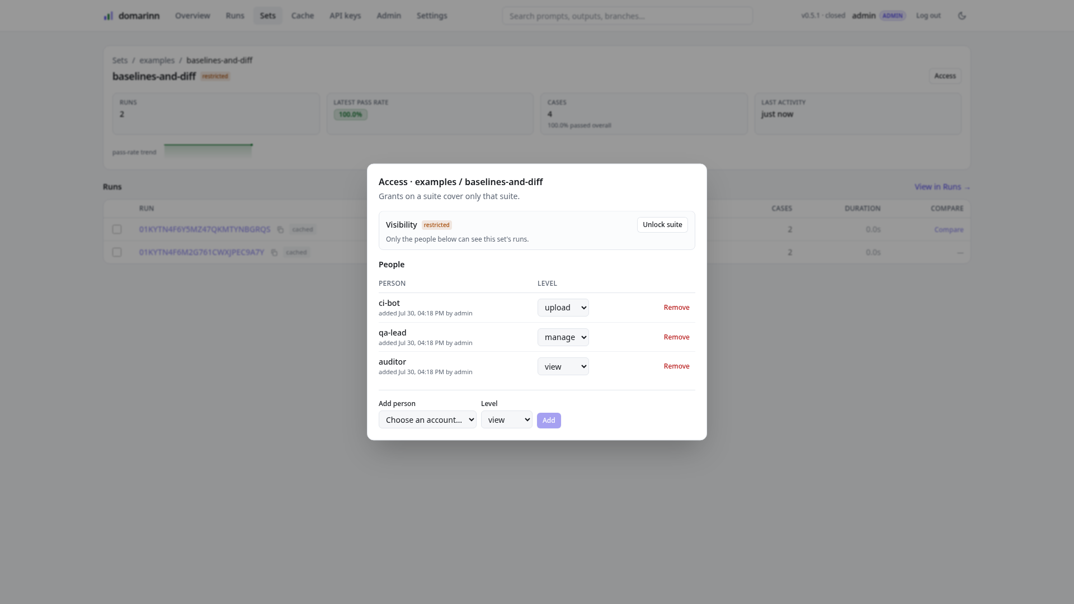Select checkbox for first run row
Viewport: 1074px width, 604px height.
click(x=117, y=229)
